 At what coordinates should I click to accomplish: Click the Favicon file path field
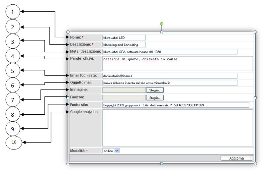[x=124, y=98]
